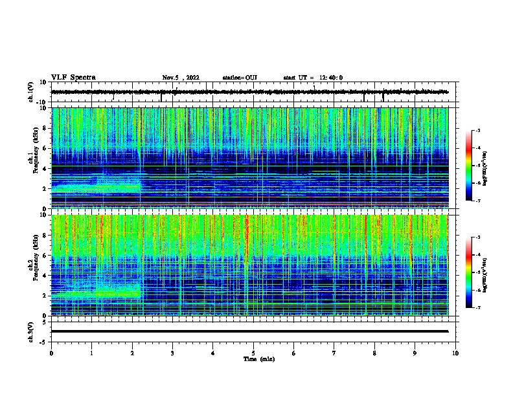513x396 pixels.
Task: Click time axis tick label "7"
Action: (334, 353)
